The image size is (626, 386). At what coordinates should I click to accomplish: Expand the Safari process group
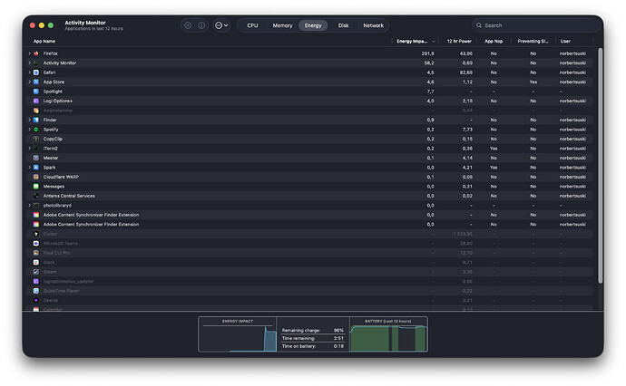pos(30,72)
